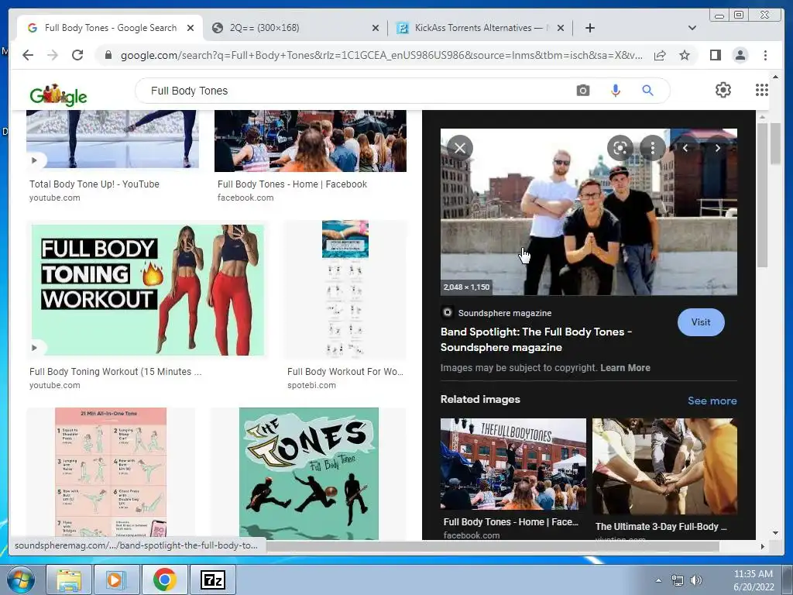
Task: Open related image Full Body Tones Facebook
Action: 513,464
